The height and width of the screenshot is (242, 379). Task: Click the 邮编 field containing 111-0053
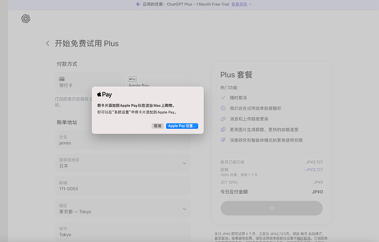click(123, 186)
